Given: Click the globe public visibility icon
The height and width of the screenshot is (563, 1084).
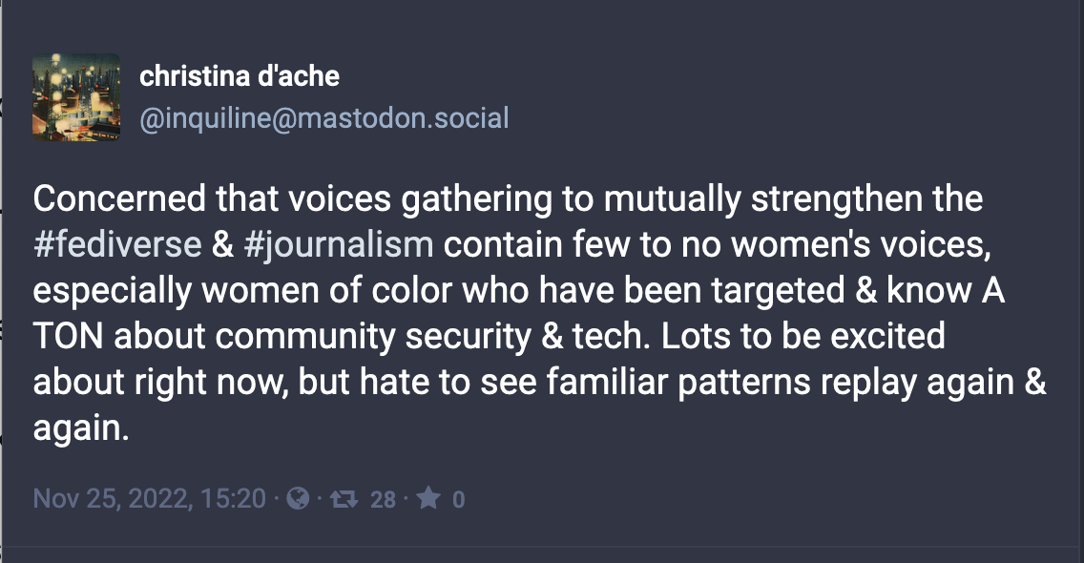Looking at the screenshot, I should 298,498.
